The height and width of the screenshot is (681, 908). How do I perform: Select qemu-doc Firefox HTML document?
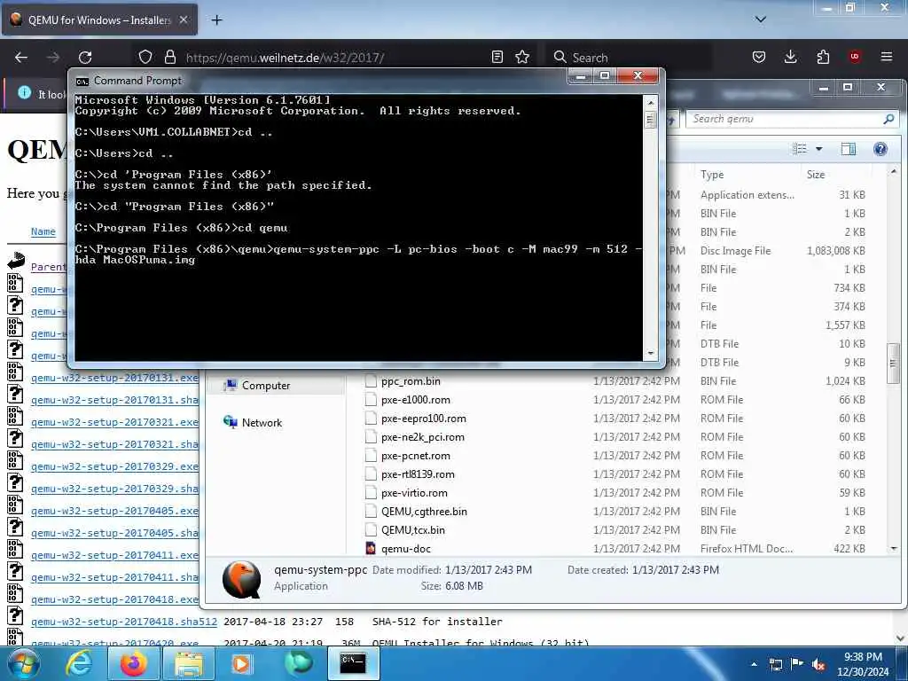pyautogui.click(x=406, y=548)
